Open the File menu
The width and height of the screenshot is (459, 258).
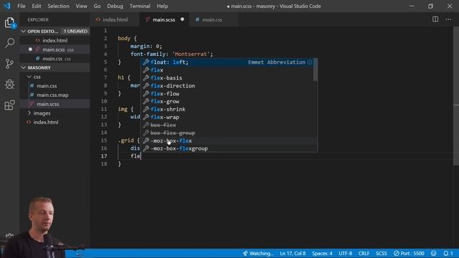click(x=22, y=6)
